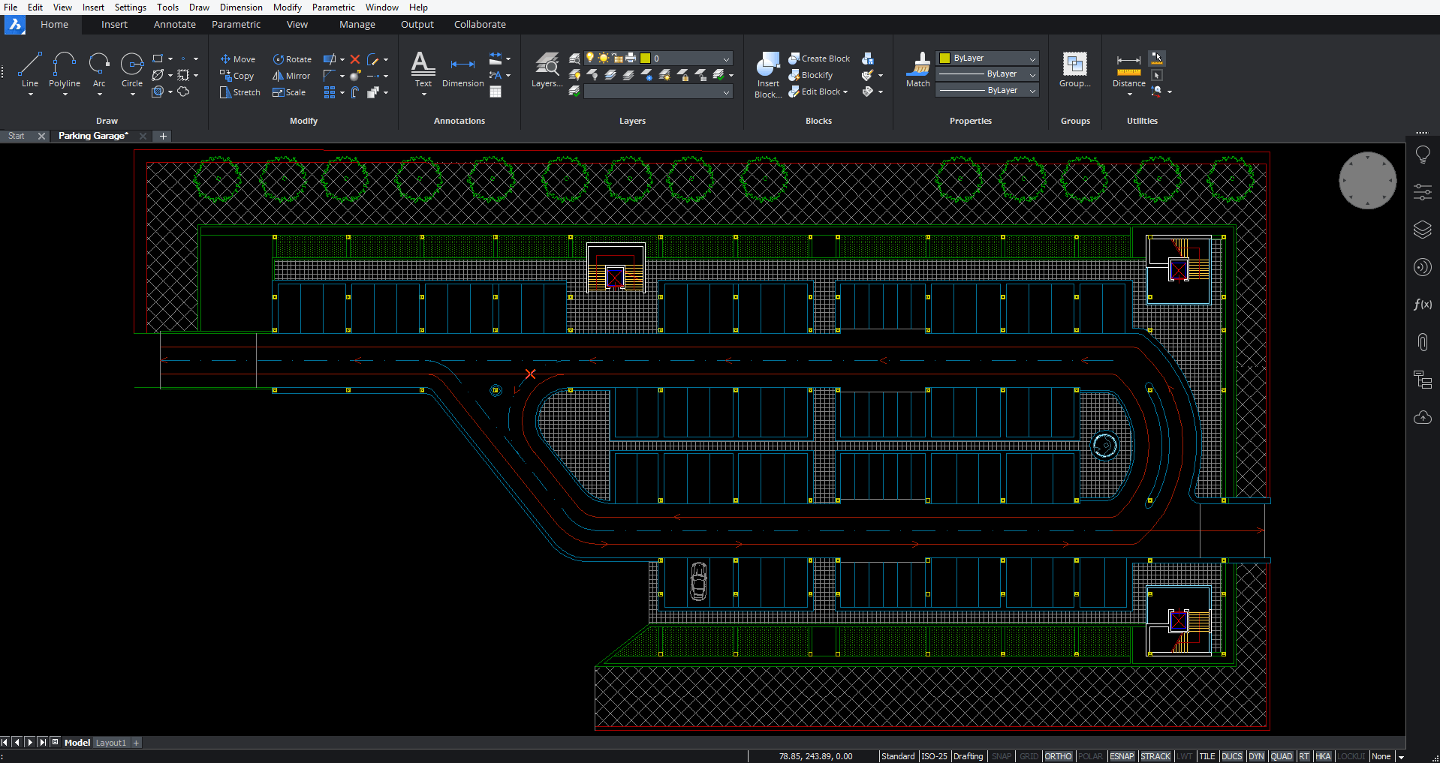Toggle ORTHO mode in status bar
Viewport: 1440px width, 763px height.
pos(1058,756)
